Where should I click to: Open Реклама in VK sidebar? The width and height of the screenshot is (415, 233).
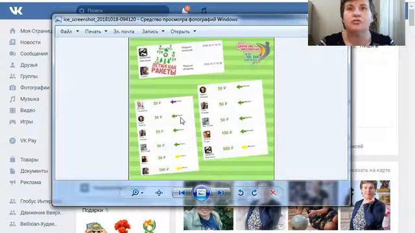(30, 183)
